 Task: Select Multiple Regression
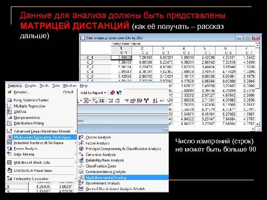coord(41,106)
